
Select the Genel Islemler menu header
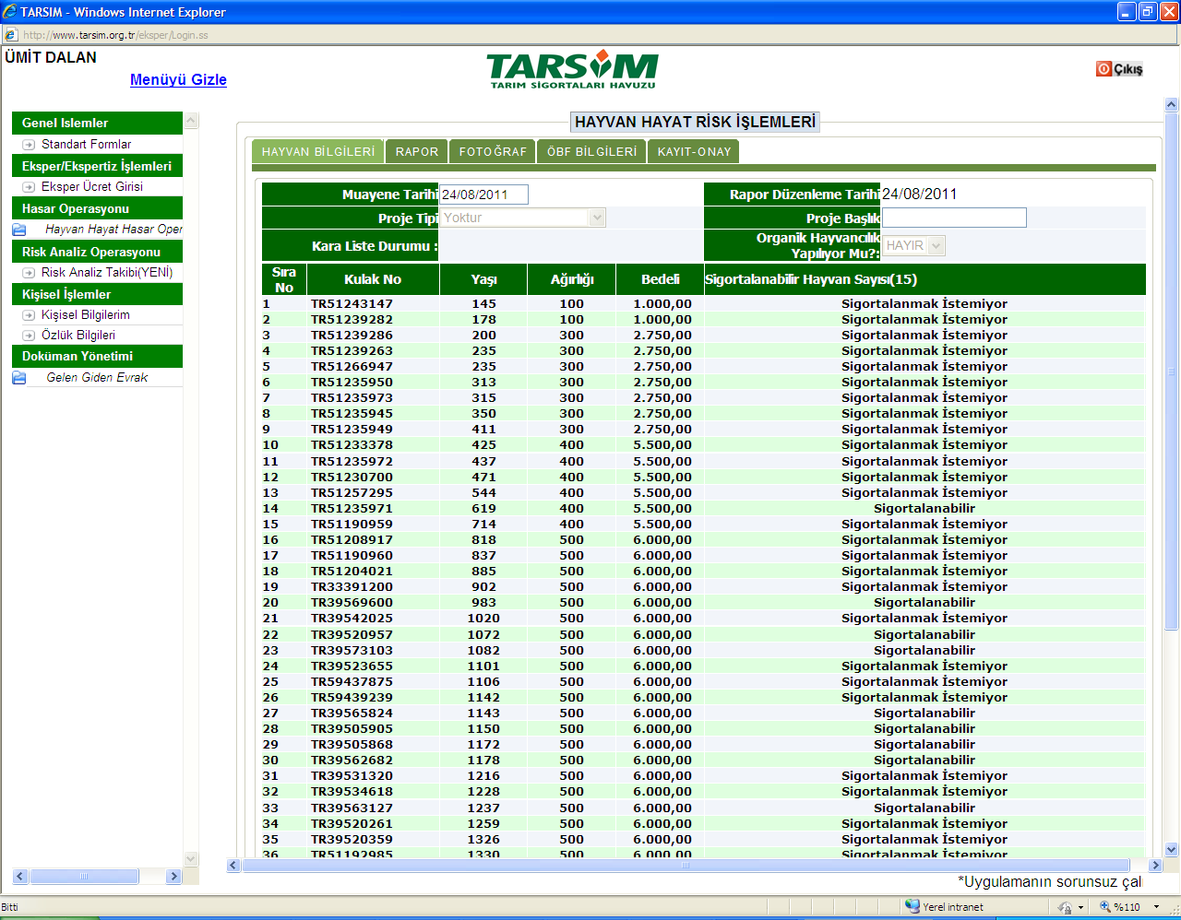(x=97, y=123)
